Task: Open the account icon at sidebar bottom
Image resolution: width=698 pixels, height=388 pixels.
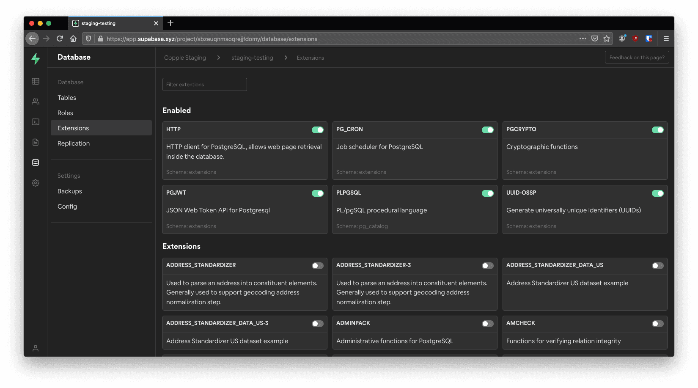Action: (36, 348)
